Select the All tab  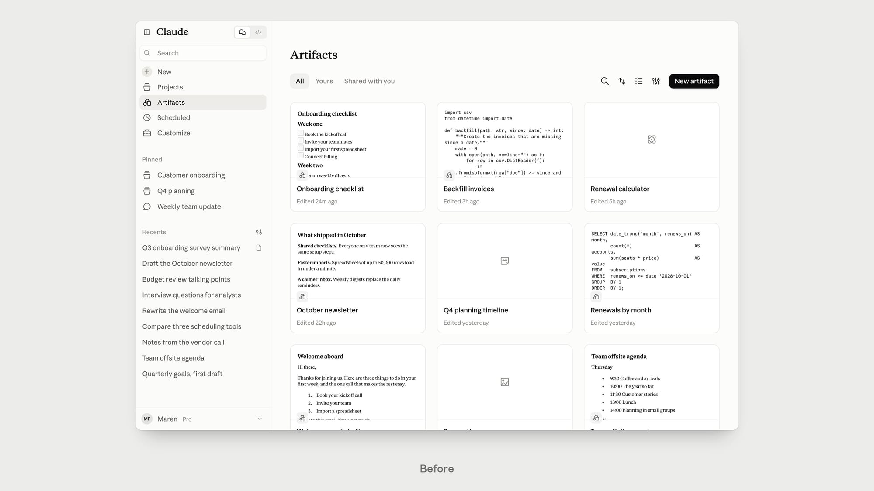tap(300, 81)
